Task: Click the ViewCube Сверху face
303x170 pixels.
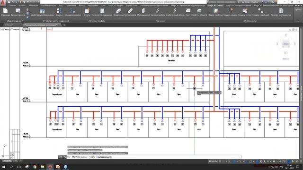Action: tap(286, 44)
